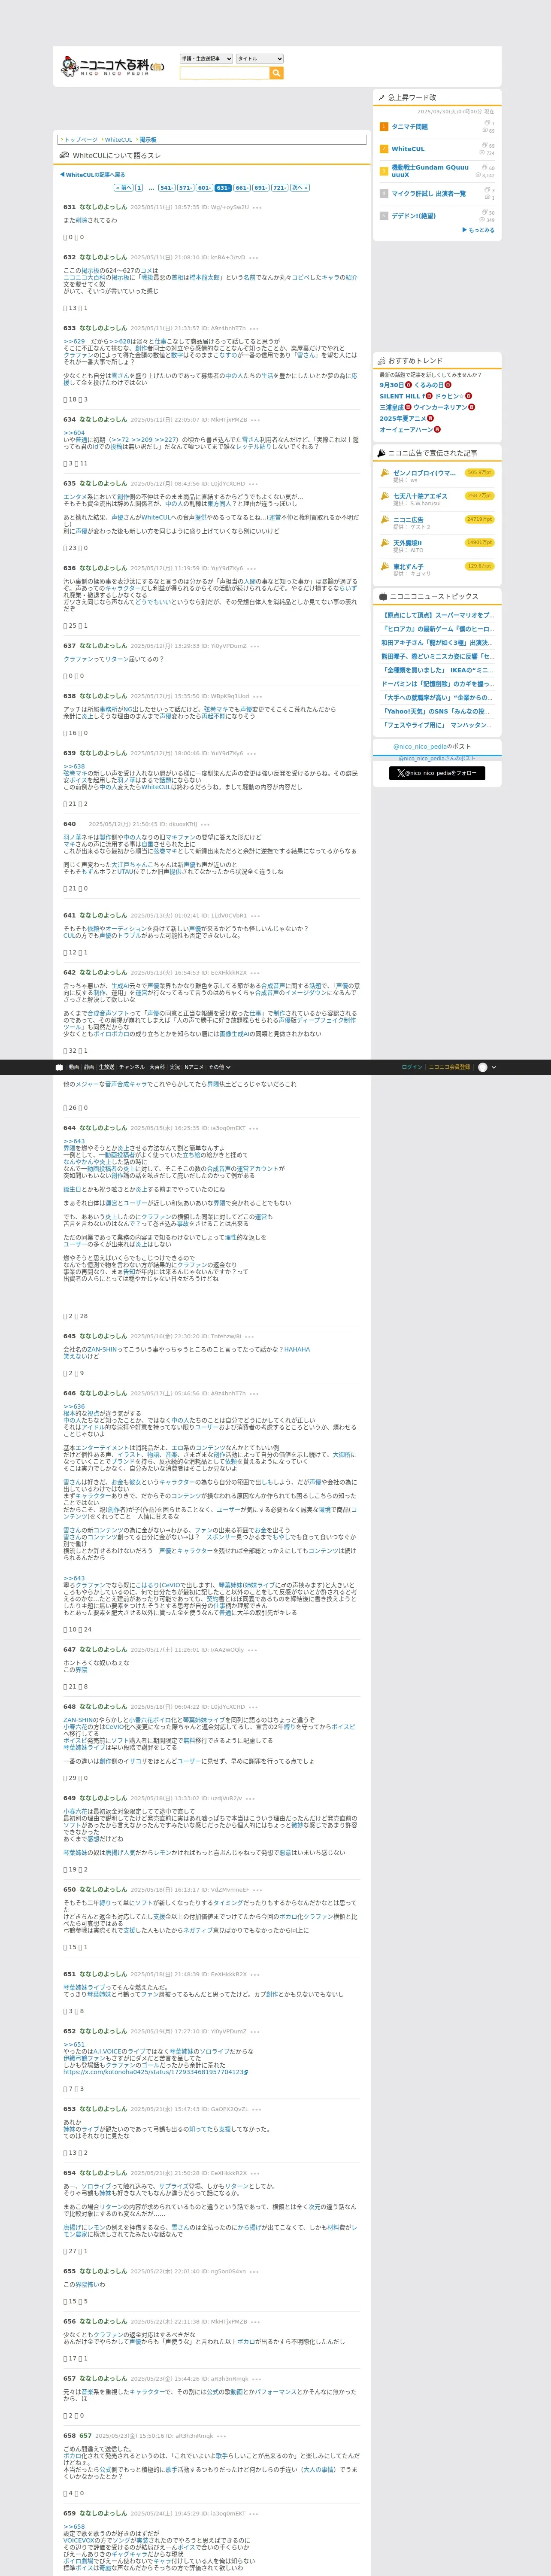Screen dimensions: 551x2576
Task: Click もっとみる under trending words
Action: 479,230
